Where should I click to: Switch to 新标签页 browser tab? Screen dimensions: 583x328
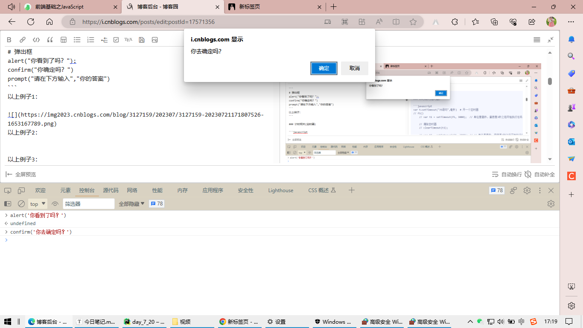(274, 7)
